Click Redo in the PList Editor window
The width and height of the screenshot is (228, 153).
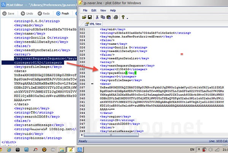point(44,14)
